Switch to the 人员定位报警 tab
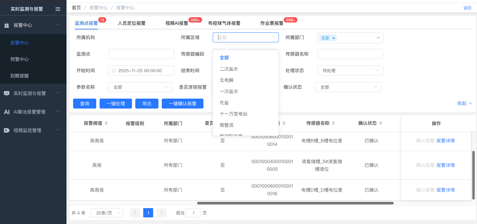 (131, 23)
